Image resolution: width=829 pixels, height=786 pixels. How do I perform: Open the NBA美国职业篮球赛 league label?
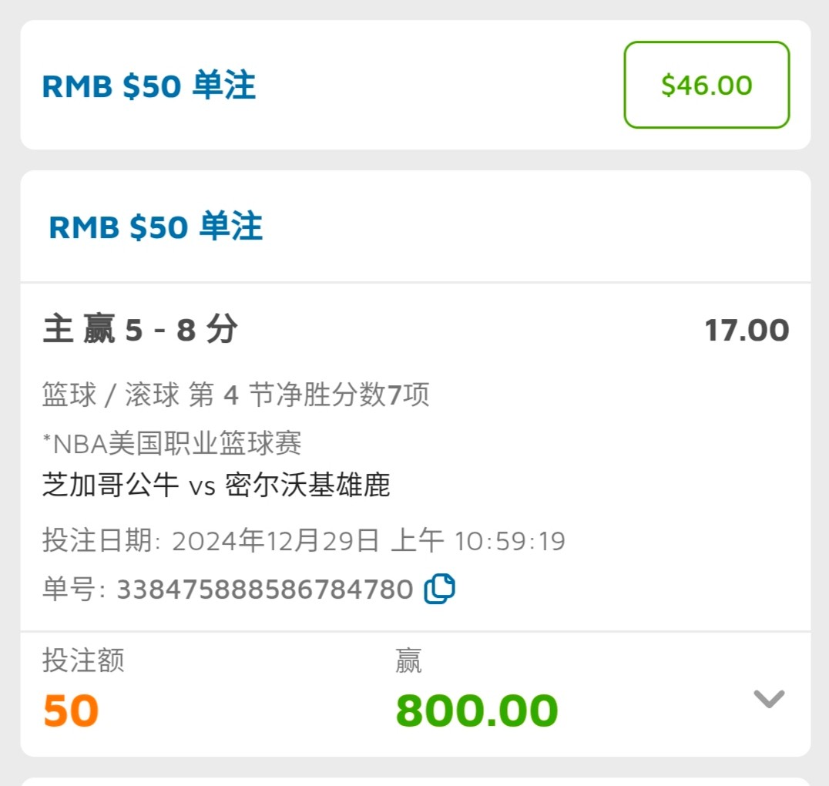(172, 442)
